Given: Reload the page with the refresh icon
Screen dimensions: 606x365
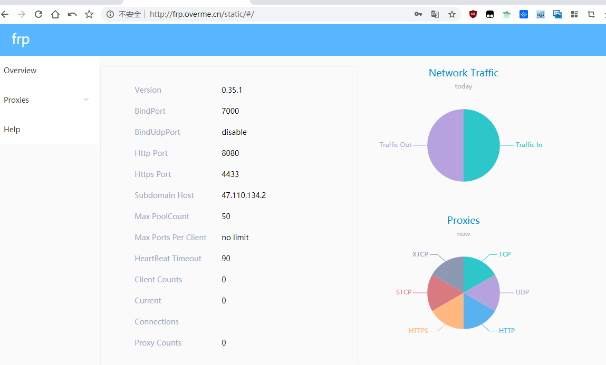Looking at the screenshot, I should pos(39,14).
